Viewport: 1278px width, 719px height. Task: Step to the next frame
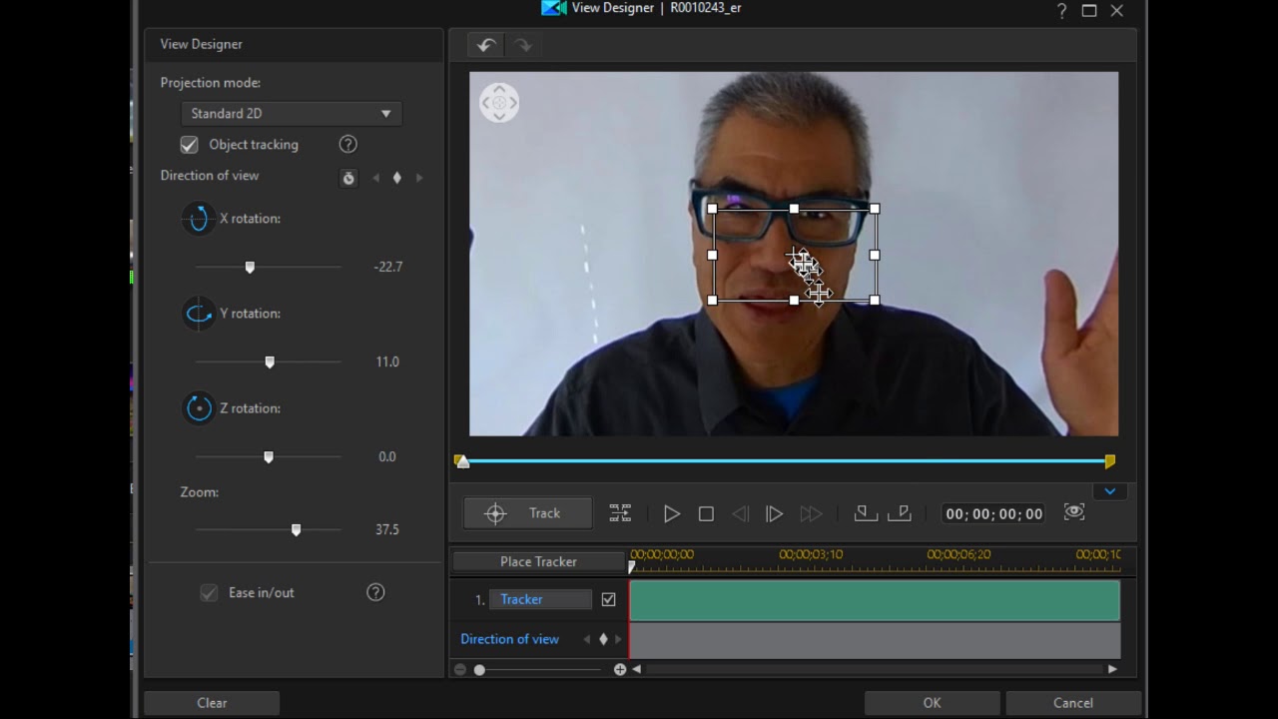pos(774,513)
